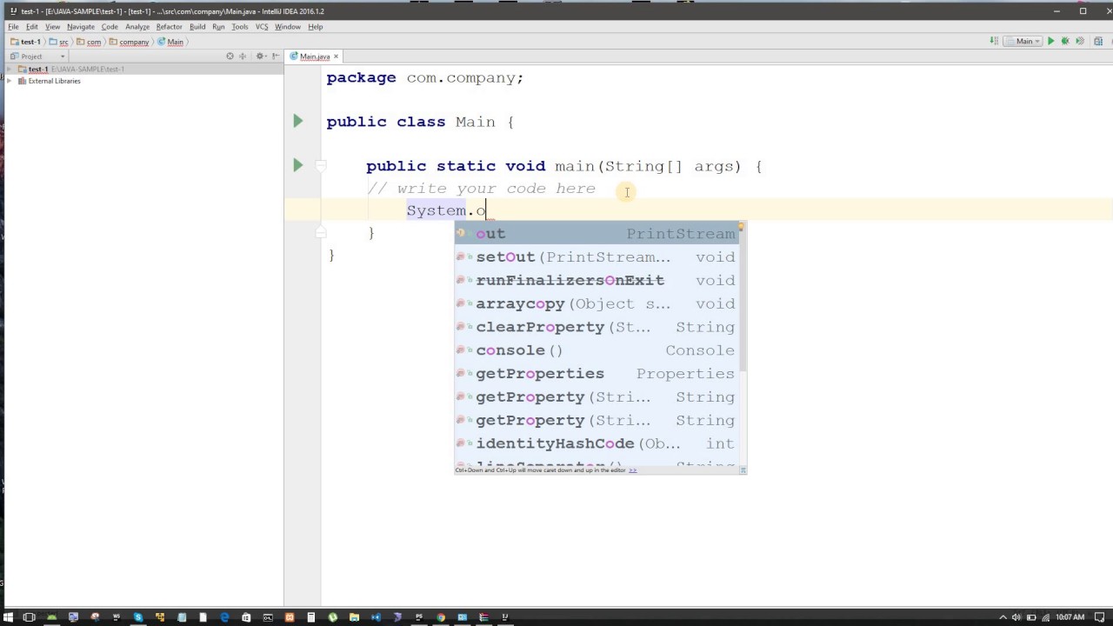This screenshot has height=626, width=1113.
Task: Choose setOut completion suggestion
Action: (x=596, y=256)
